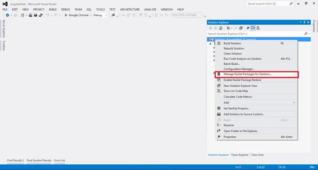Image resolution: width=318 pixels, height=170 pixels.
Task: Open the search options dropdown in Solution Explorer
Action: [x=309, y=34]
